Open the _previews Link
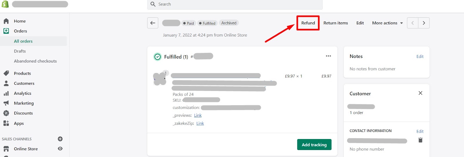This screenshot has width=464, height=157. pyautogui.click(x=198, y=115)
